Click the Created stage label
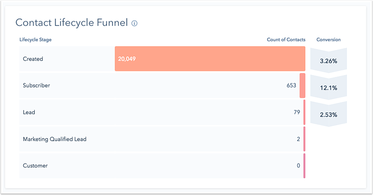Screen dimensions: 373x195 tap(33, 59)
